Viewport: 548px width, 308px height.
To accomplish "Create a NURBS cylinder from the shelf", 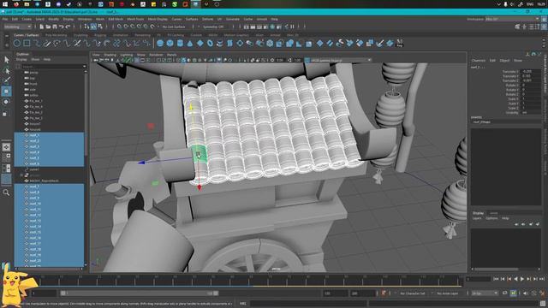I will coord(180,44).
